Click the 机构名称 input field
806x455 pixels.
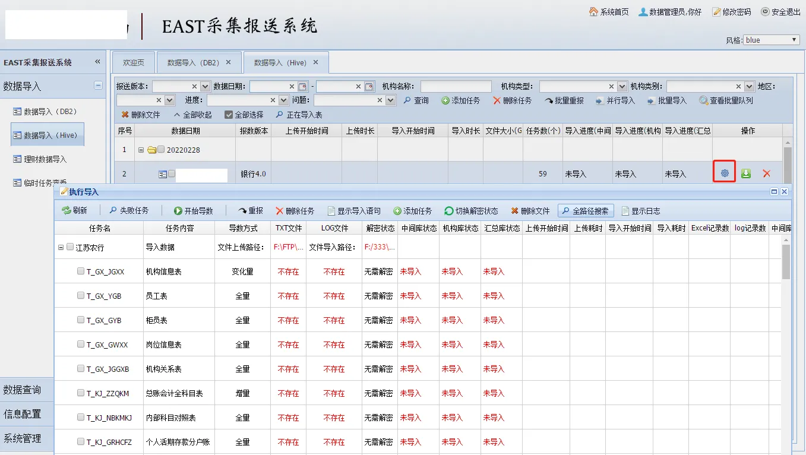click(456, 87)
